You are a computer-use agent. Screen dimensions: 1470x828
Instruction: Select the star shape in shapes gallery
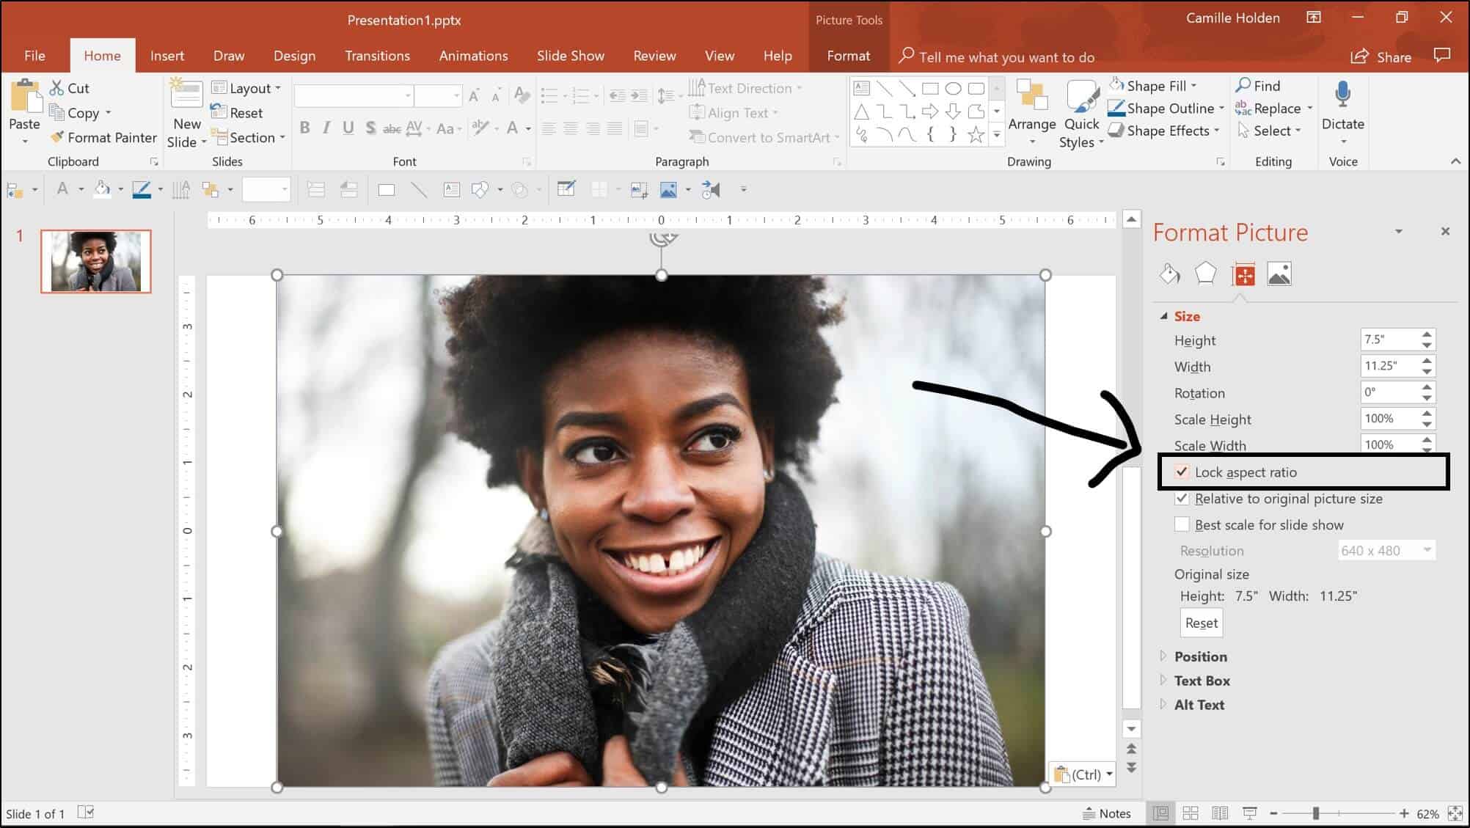click(x=976, y=134)
